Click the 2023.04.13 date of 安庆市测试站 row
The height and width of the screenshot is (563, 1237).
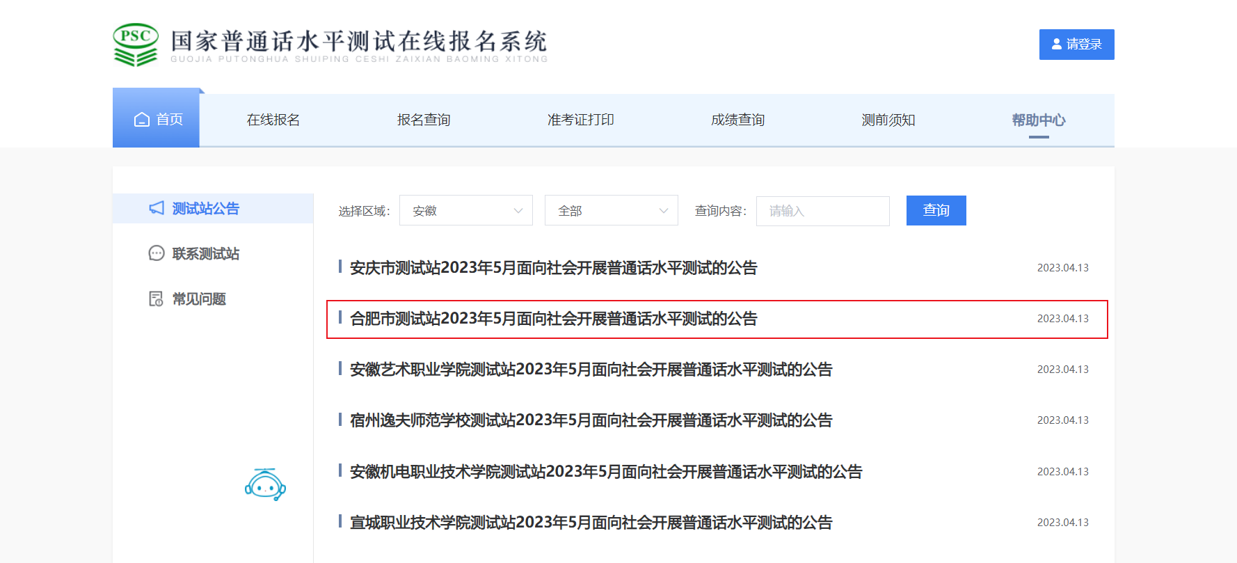[x=1063, y=268]
